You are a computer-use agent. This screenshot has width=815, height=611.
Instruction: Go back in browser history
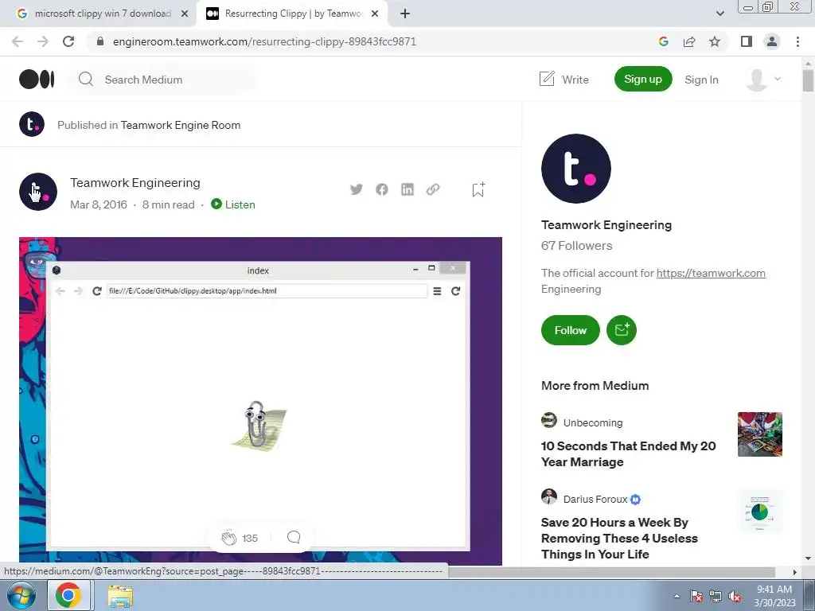click(18, 41)
